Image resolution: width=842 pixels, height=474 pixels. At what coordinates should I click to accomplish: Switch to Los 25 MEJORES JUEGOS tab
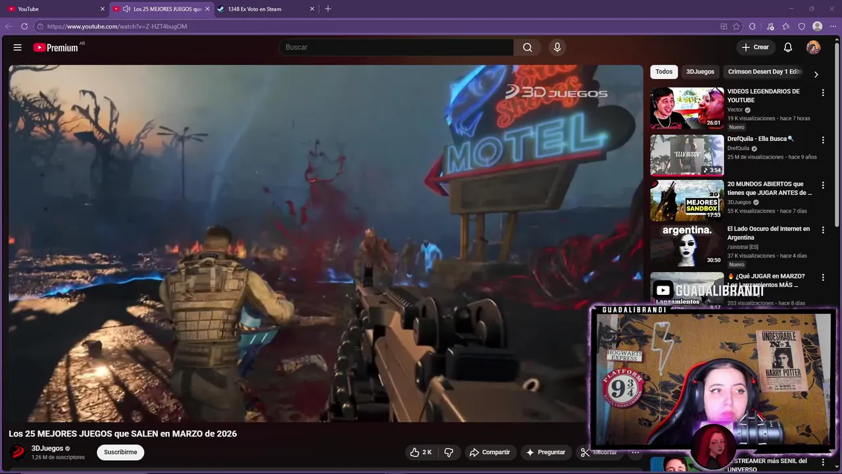point(161,9)
